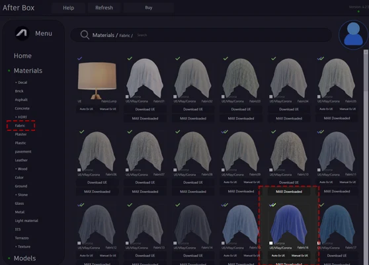Click the double checkmark above Fabric16 thumbnail
The image size is (369, 265).
(x=272, y=205)
